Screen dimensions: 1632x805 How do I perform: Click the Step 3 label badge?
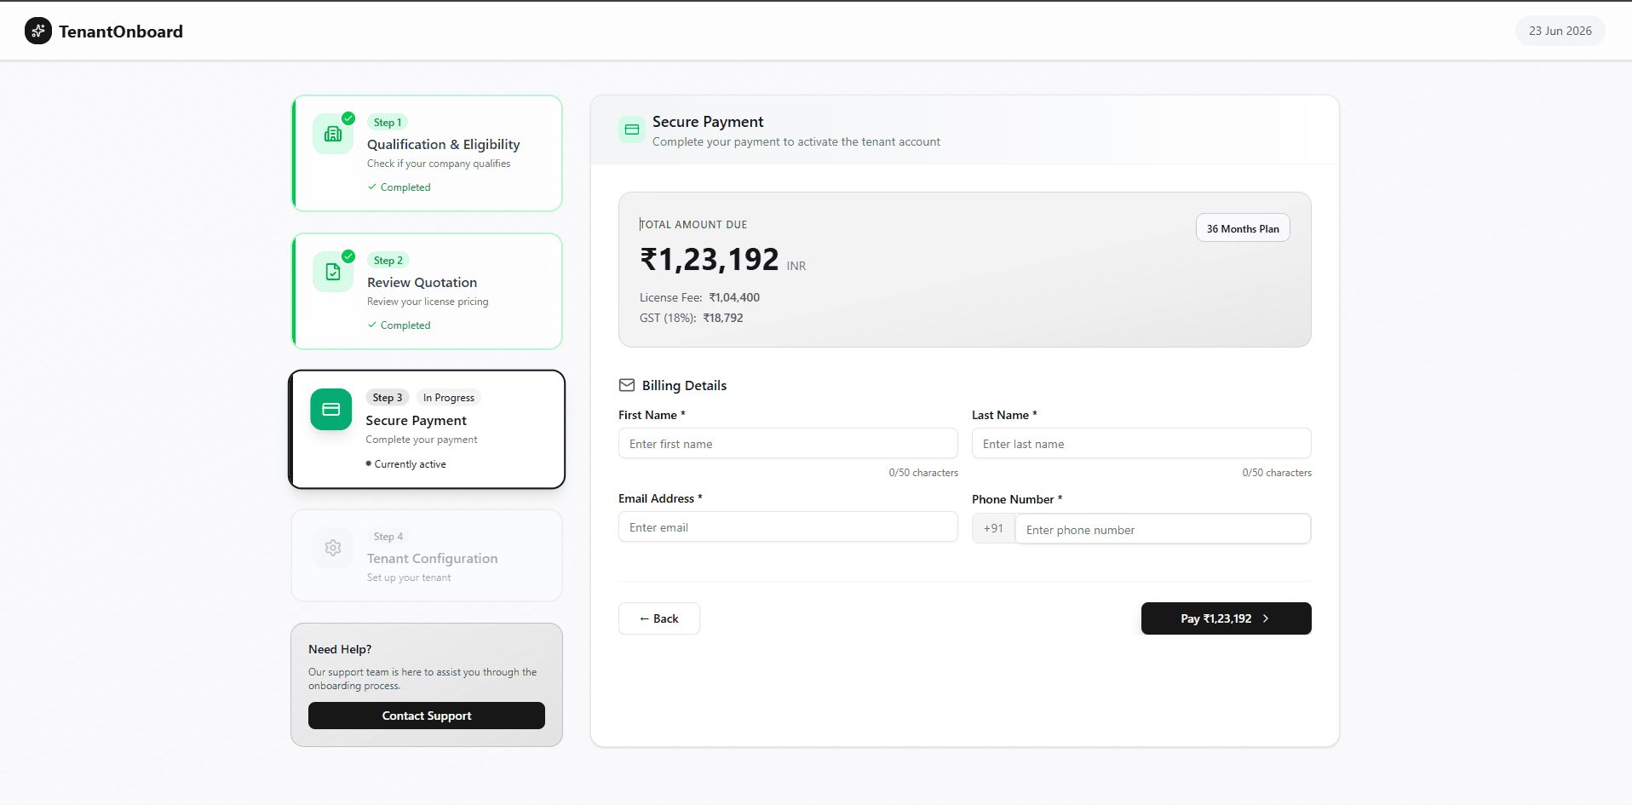[x=388, y=398]
